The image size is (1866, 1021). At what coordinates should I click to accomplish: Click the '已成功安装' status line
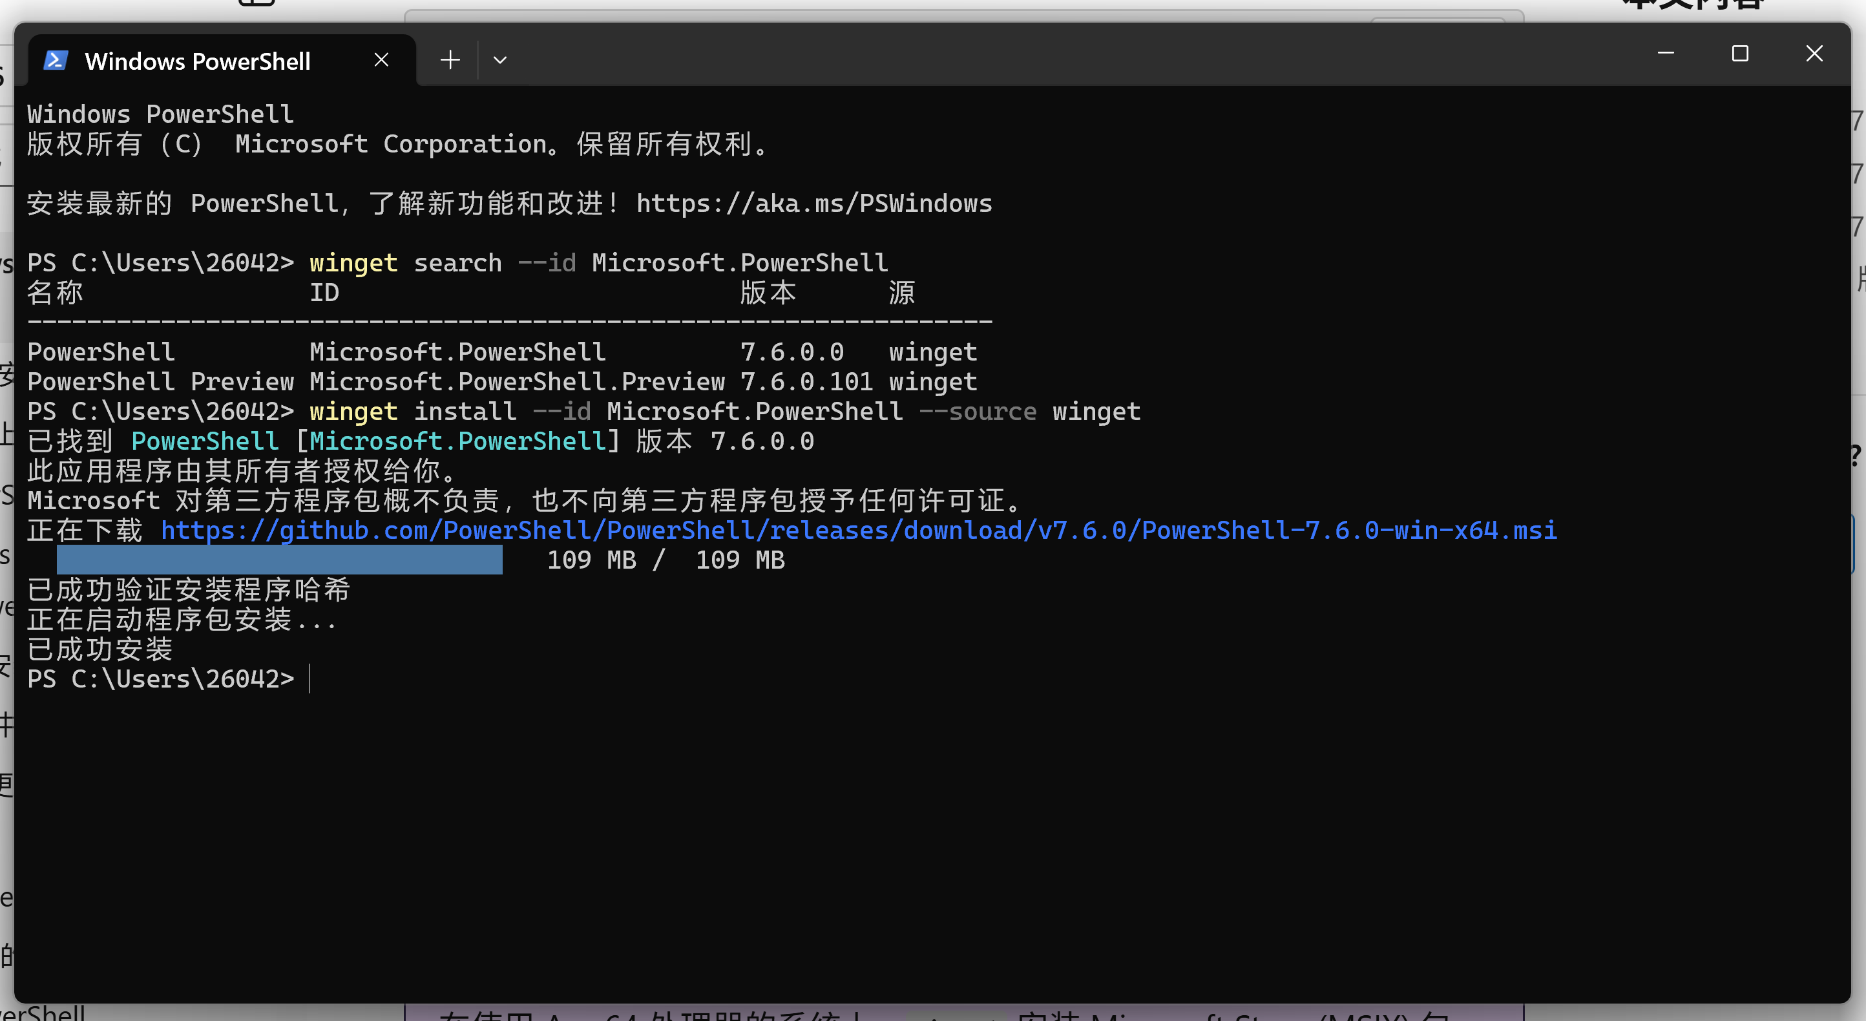(x=100, y=649)
